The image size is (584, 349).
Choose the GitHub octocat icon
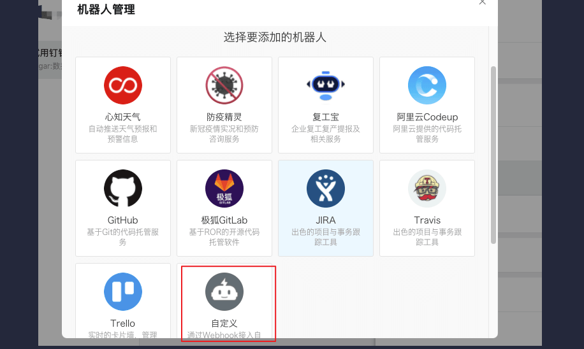pos(123,189)
